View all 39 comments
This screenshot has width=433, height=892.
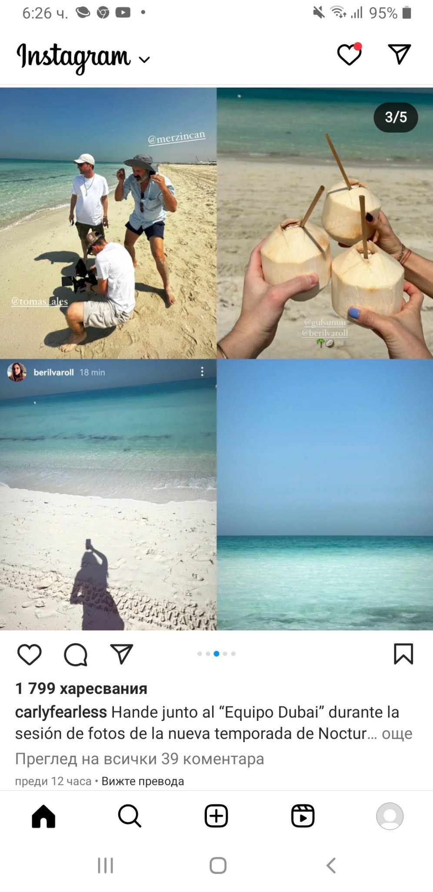coord(140,759)
